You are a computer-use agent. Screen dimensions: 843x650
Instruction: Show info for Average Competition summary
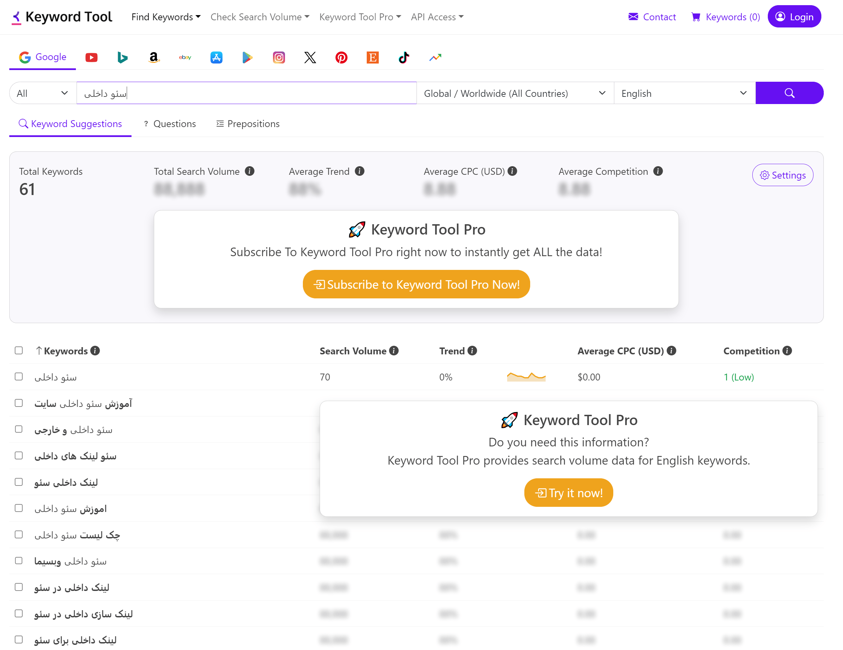[658, 171]
